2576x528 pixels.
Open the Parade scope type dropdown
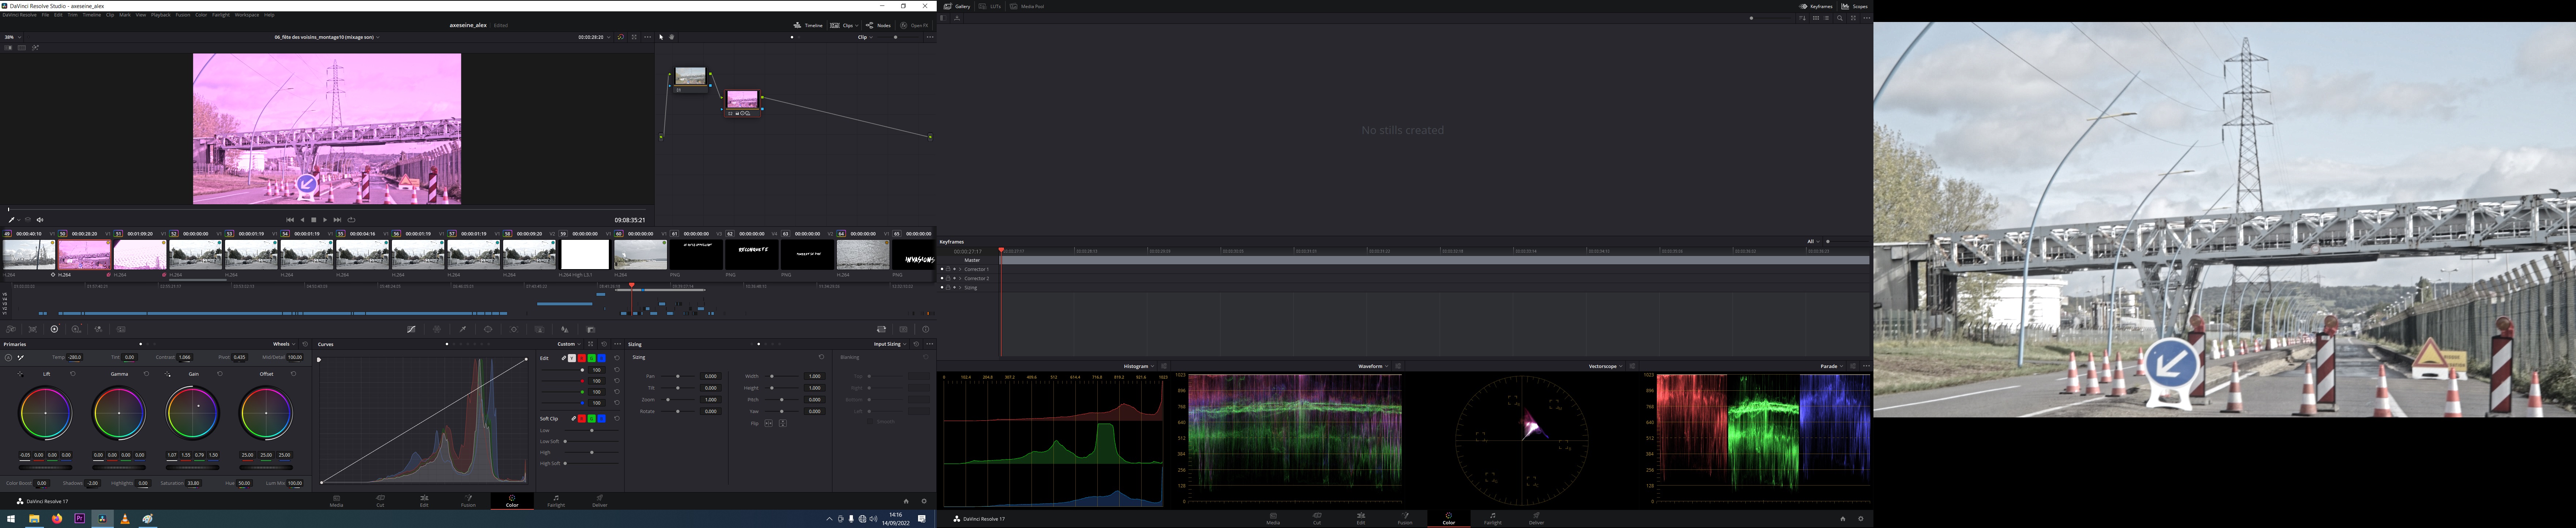coord(1833,366)
